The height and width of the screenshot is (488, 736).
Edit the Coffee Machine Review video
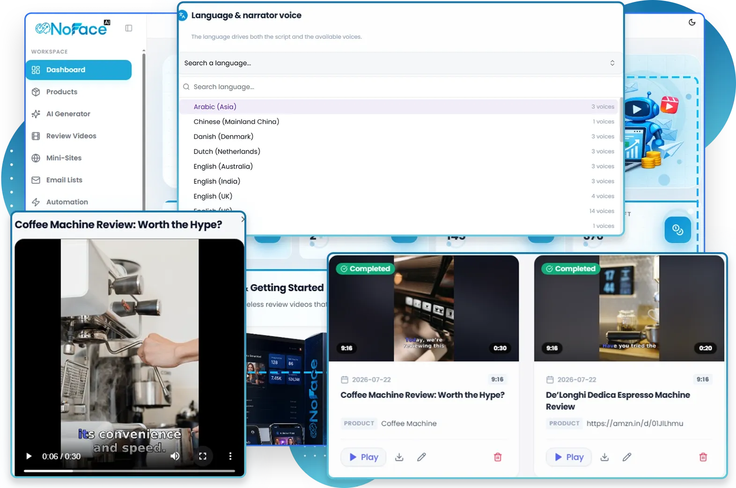pyautogui.click(x=422, y=457)
